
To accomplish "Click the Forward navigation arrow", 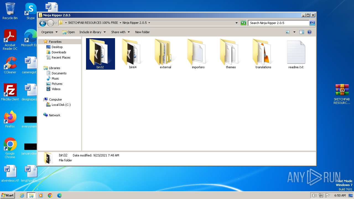I will click(50, 23).
